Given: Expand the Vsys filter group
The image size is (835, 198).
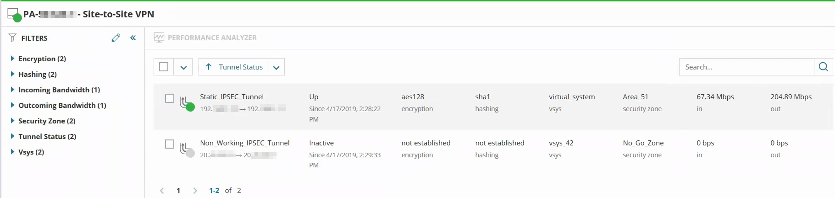Looking at the screenshot, I should click(13, 152).
